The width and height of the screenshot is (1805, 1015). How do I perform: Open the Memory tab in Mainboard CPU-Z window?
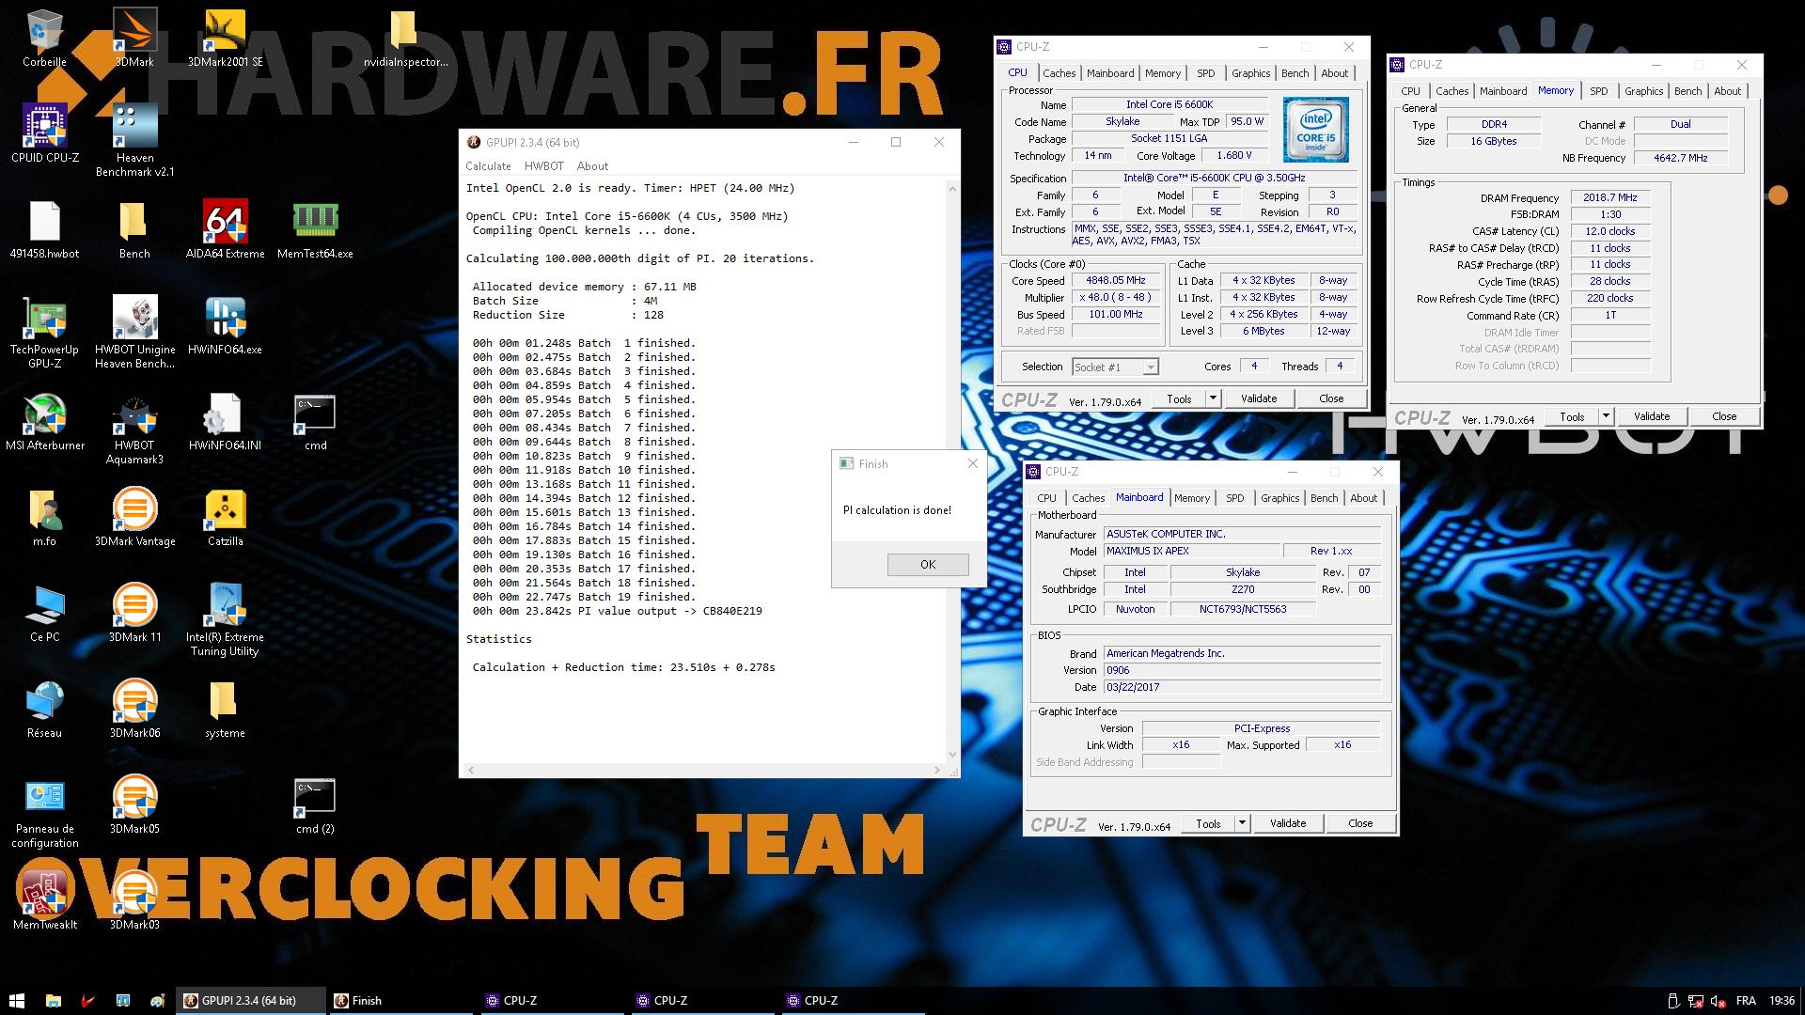tap(1191, 498)
